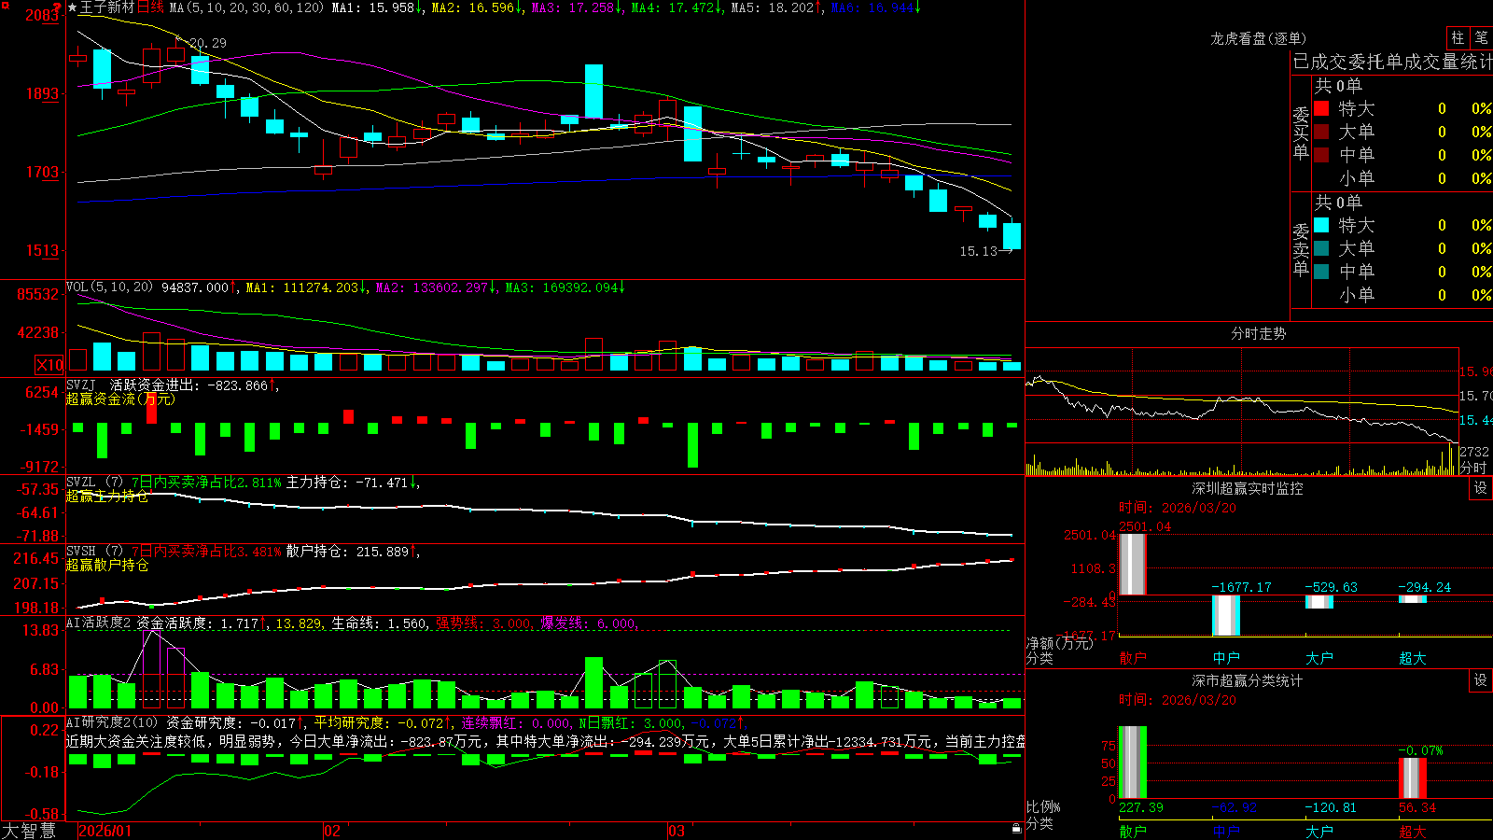Image resolution: width=1493 pixels, height=840 pixels.
Task: Click the dark red 大单 buy-order swatch
Action: (x=1321, y=132)
